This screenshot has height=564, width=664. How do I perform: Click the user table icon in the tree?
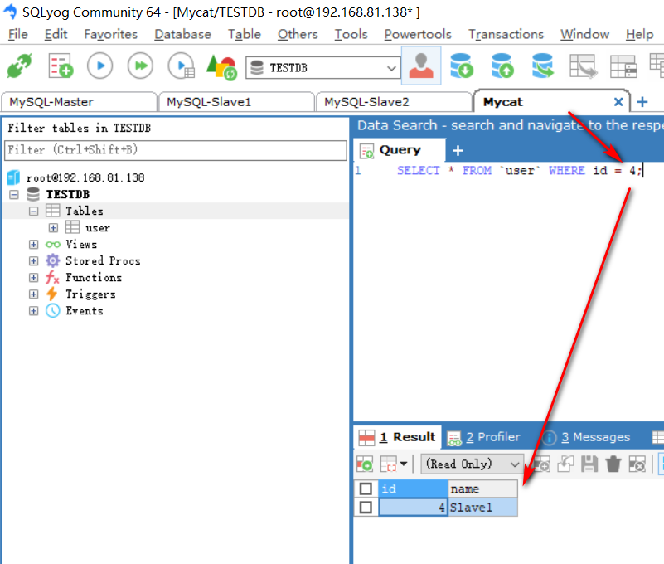click(72, 227)
